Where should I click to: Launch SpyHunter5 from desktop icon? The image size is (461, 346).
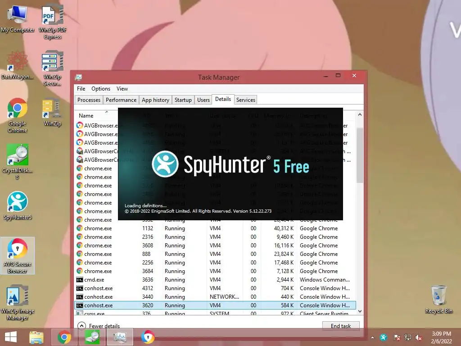coord(18,205)
